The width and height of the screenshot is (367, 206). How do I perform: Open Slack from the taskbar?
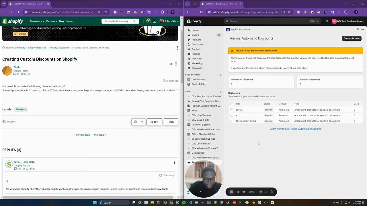247,203
